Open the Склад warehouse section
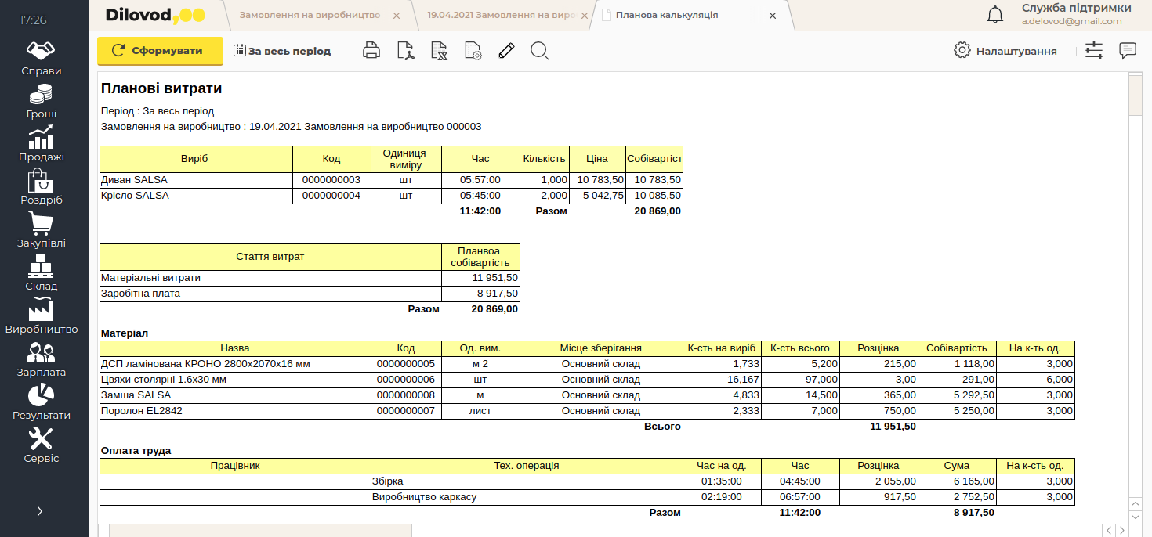The height and width of the screenshot is (537, 1152). click(x=41, y=273)
